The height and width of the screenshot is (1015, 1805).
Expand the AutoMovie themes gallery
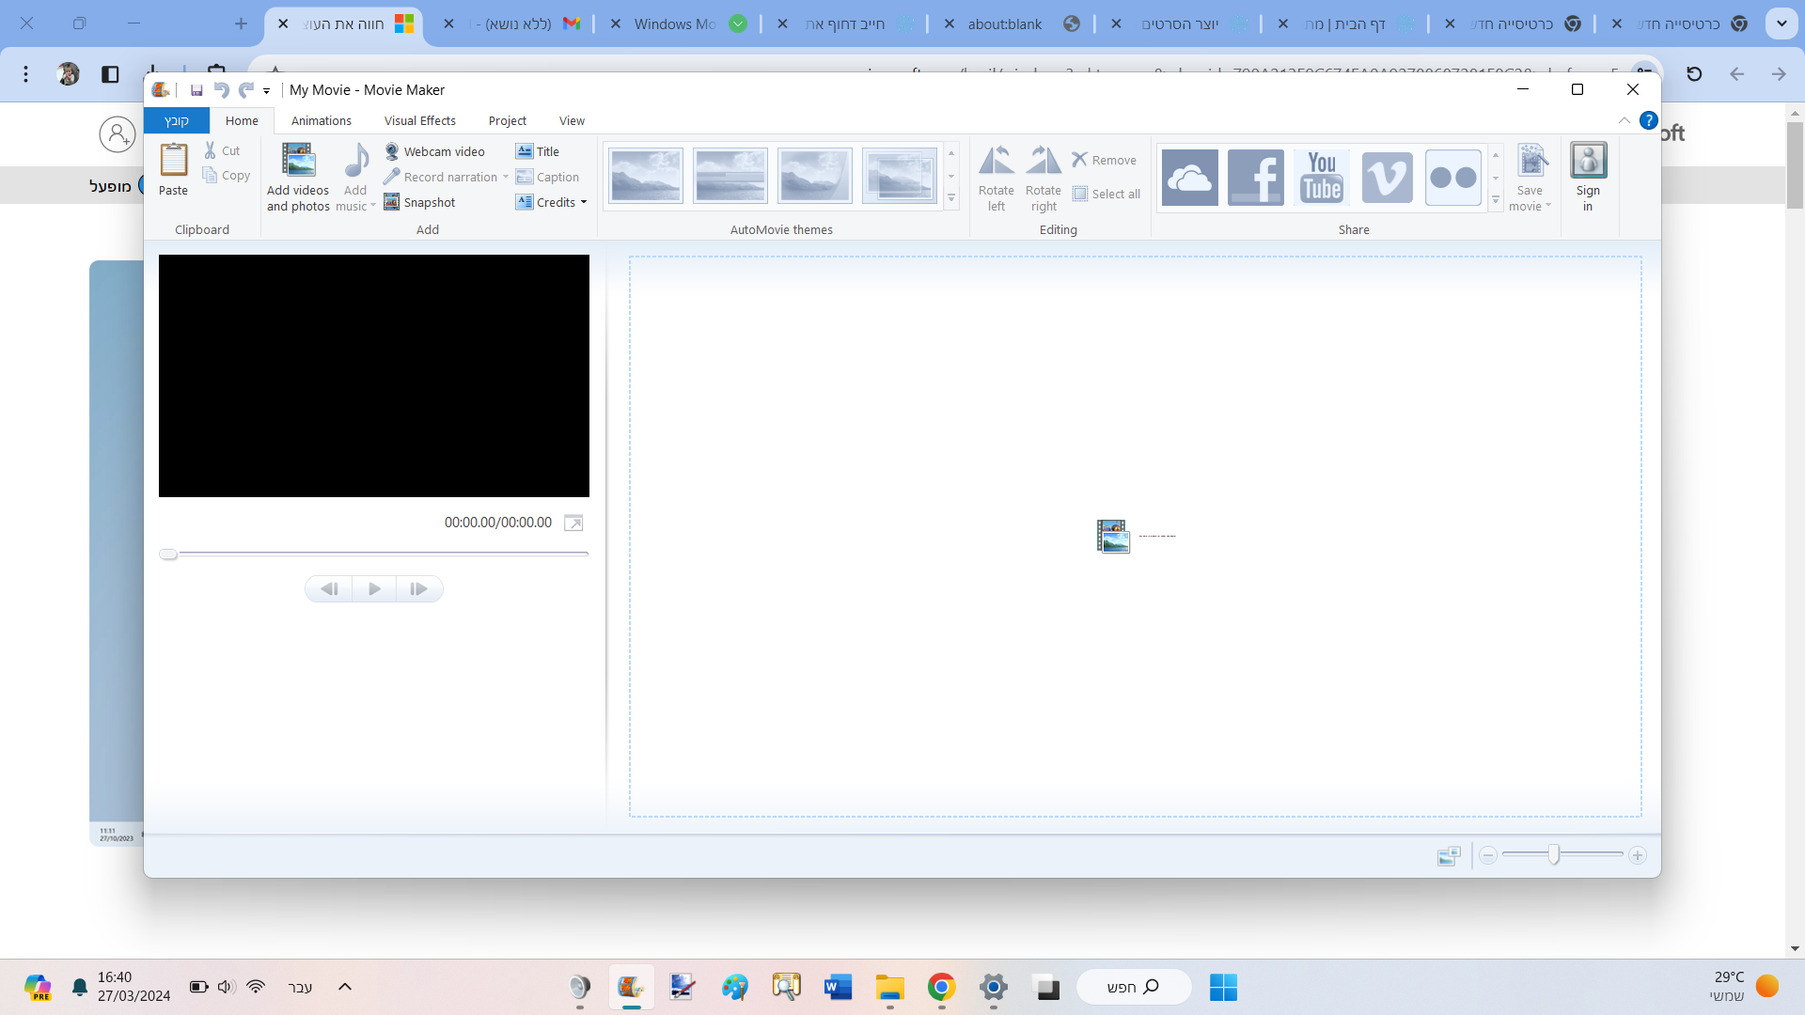[951, 198]
